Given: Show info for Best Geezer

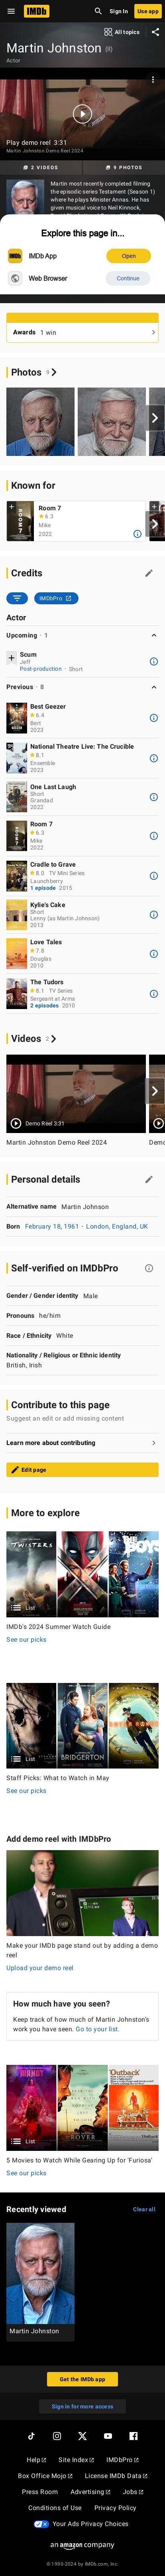Looking at the screenshot, I should pos(153,718).
